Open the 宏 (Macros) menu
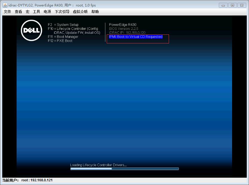Screen dimensions: 249x185 27,12
